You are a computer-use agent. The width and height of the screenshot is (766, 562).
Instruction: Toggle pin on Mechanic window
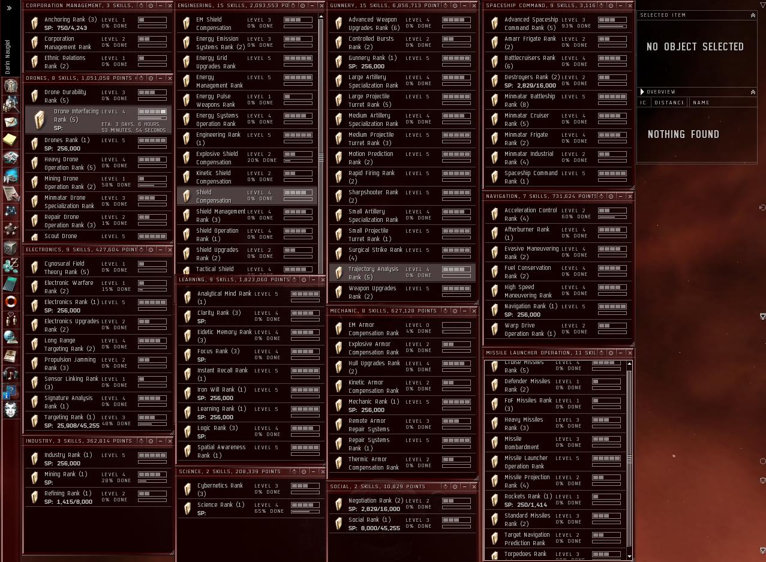(455, 311)
